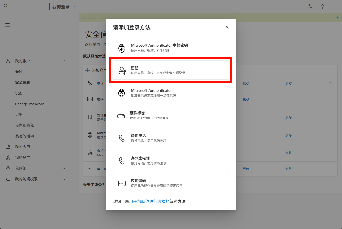The width and height of the screenshot is (342, 229).
Task: Dismiss the top notification banner
Action: (x=338, y=17)
